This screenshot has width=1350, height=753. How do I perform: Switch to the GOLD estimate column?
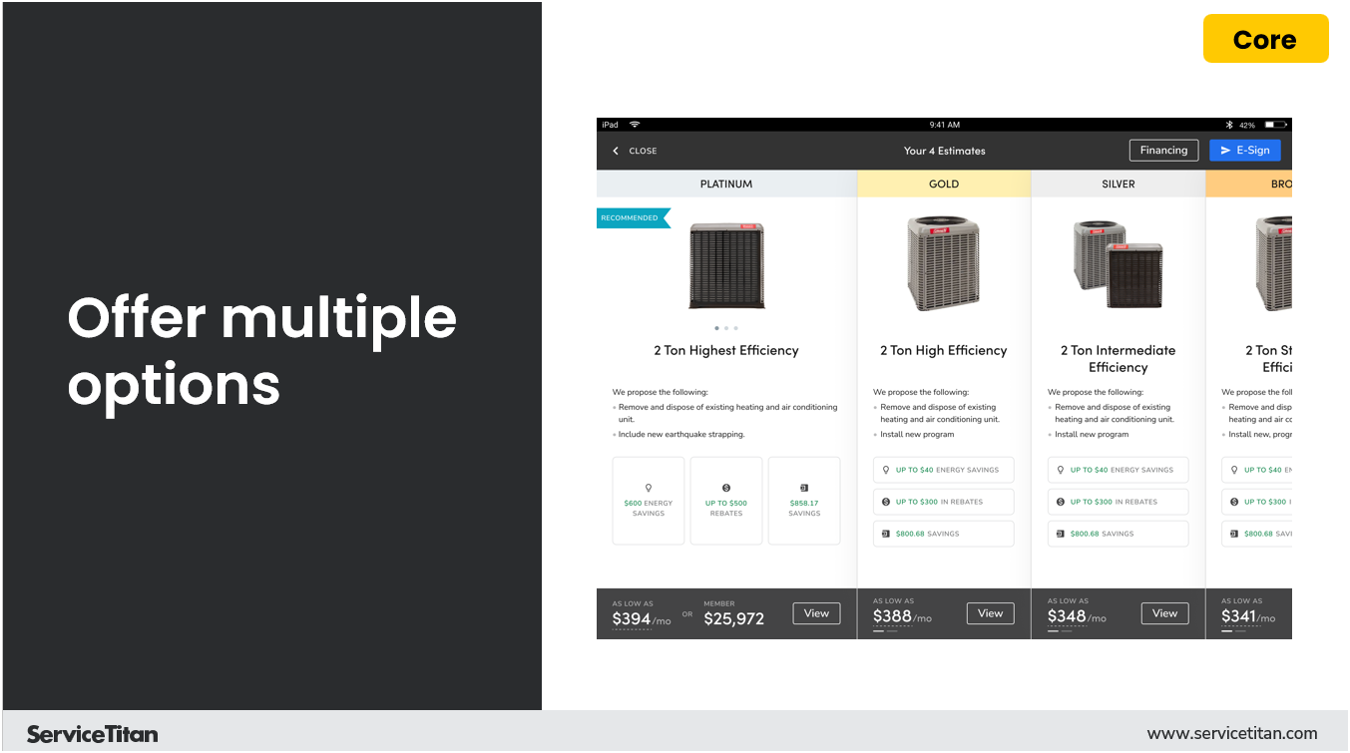click(x=944, y=184)
